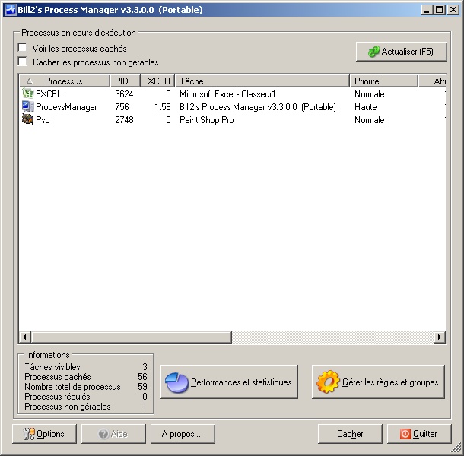This screenshot has height=456, width=464.
Task: Sort by the Tâche column header
Action: click(x=262, y=81)
